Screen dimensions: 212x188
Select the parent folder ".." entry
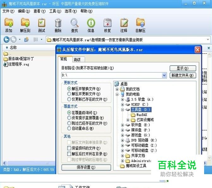[7, 54]
